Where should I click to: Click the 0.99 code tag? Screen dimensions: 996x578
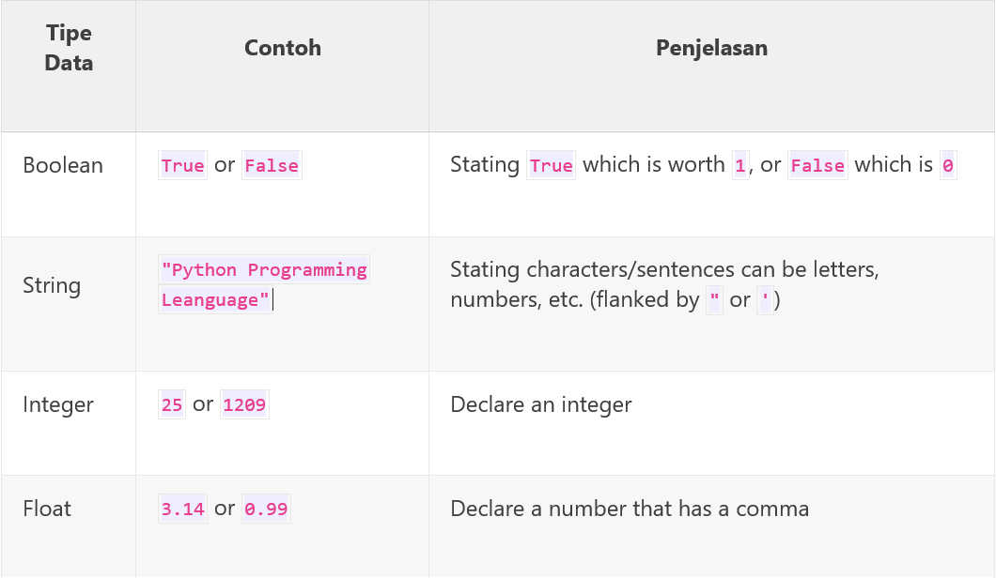(266, 509)
